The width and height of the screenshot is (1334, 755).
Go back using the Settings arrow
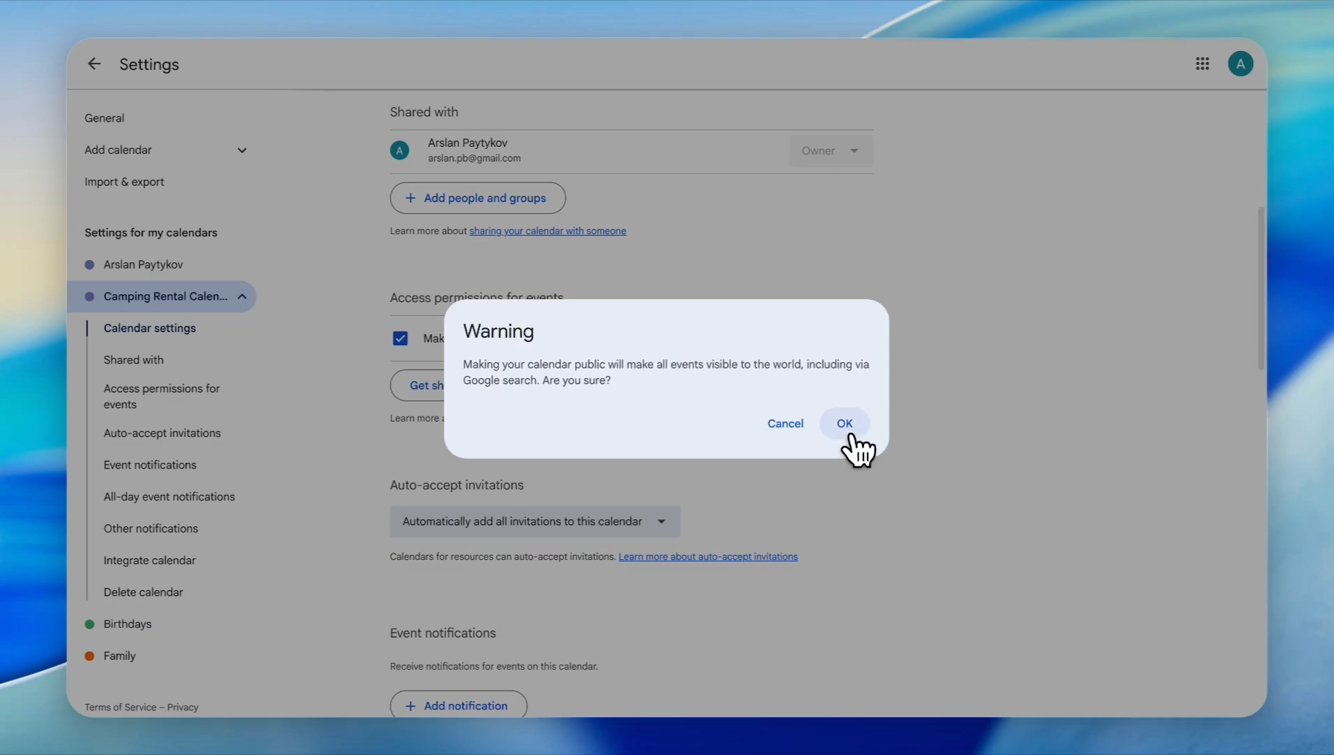point(94,64)
